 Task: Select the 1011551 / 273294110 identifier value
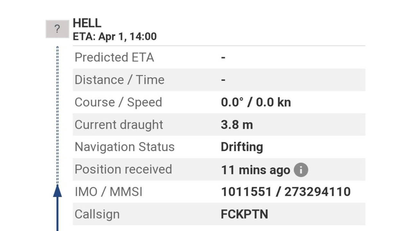click(286, 192)
